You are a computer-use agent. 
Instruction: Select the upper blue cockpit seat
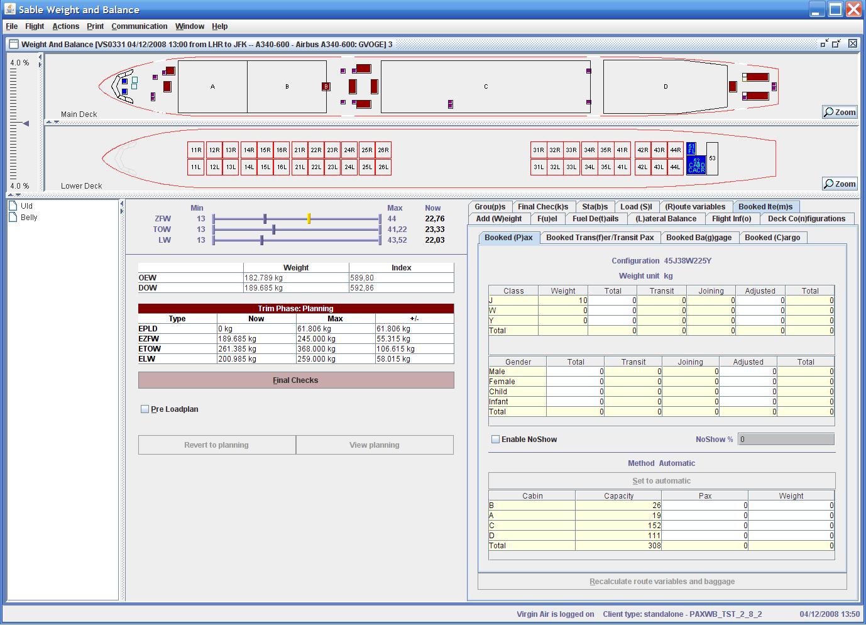124,81
